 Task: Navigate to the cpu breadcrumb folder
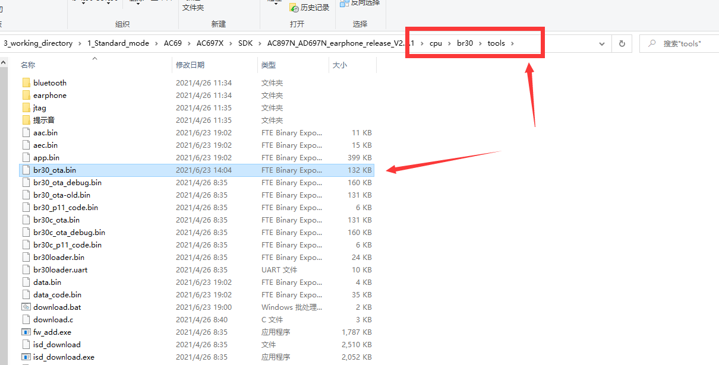(x=436, y=43)
